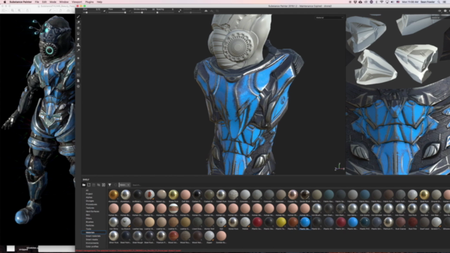Select the Grunges category in shelf
Image resolution: width=450 pixels, height=253 pixels.
(89, 201)
